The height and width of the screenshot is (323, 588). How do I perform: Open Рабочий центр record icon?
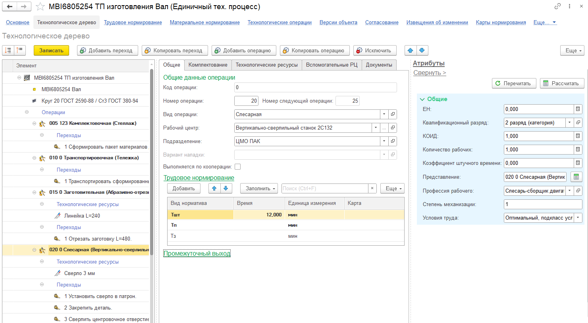pyautogui.click(x=393, y=128)
